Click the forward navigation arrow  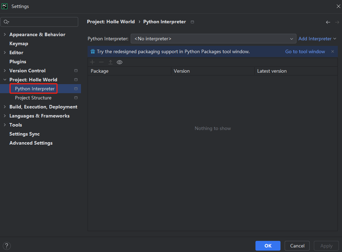coord(337,22)
